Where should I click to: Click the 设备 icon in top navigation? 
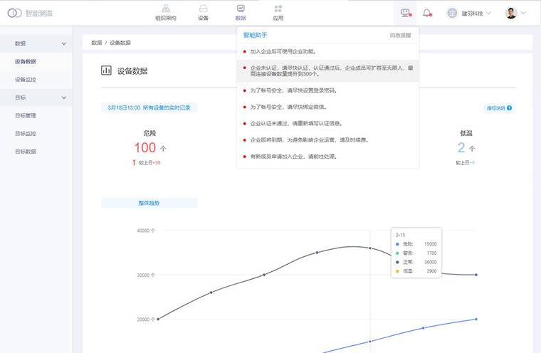[203, 9]
